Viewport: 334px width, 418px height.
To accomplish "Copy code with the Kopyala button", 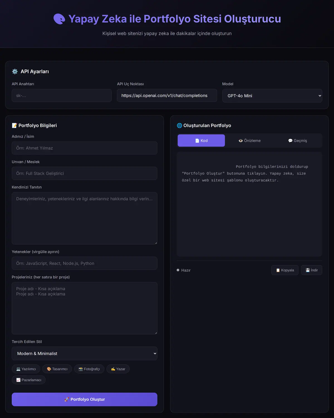I will pos(285,270).
